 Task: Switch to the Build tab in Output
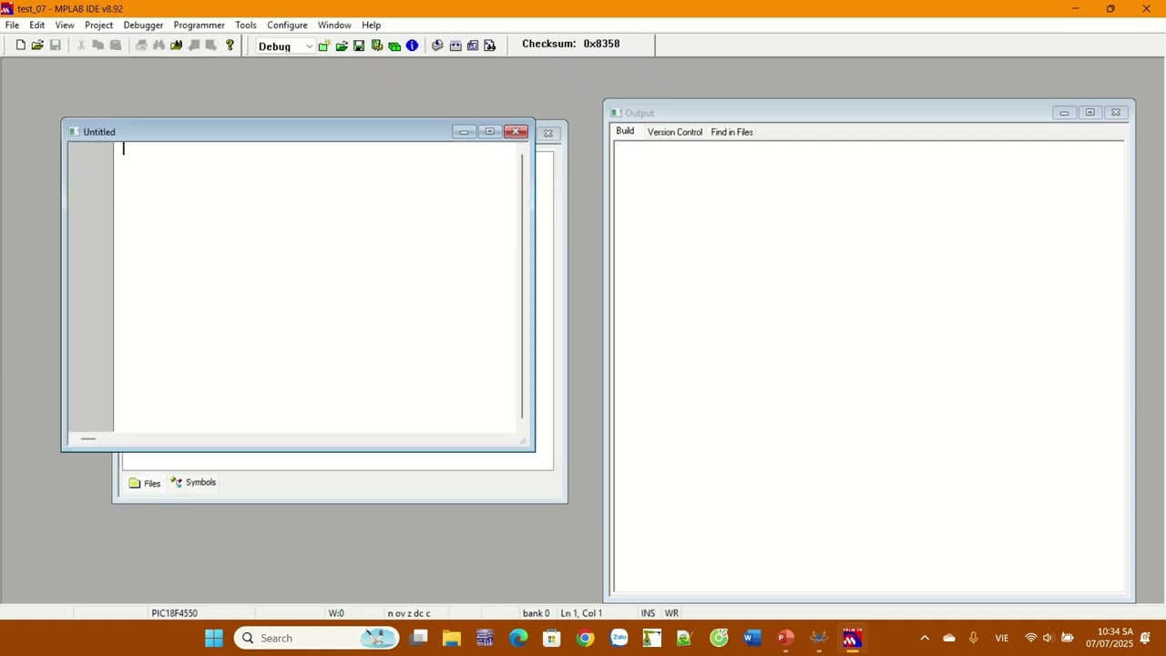(625, 131)
